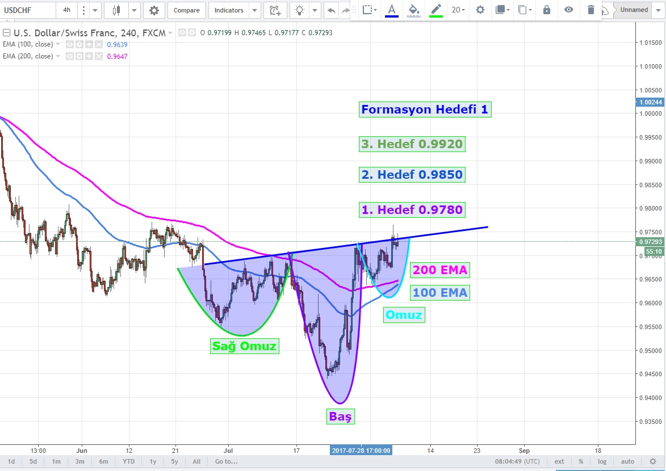Screen dimensions: 666x471
Task: Toggle log scale at bottom bar
Action: (x=602, y=461)
